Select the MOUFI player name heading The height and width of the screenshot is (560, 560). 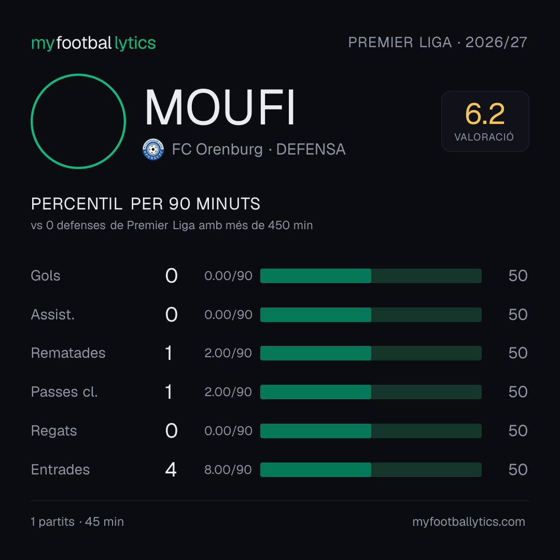tap(220, 107)
